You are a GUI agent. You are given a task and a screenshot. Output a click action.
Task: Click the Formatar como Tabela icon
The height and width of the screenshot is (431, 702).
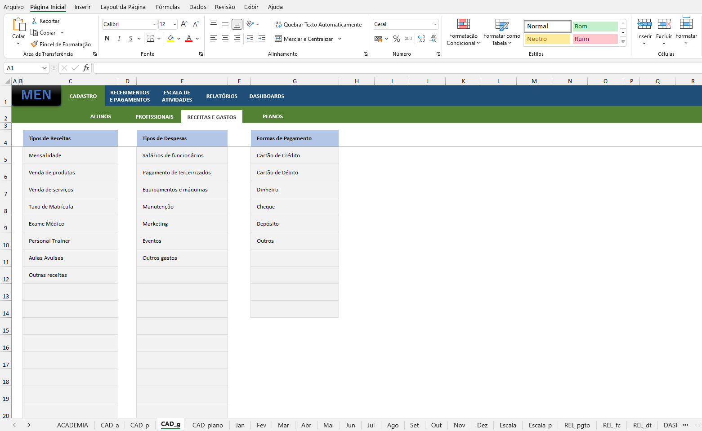501,24
